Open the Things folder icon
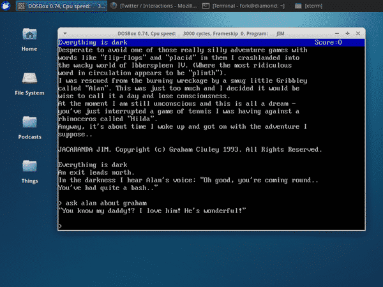 click(29, 166)
